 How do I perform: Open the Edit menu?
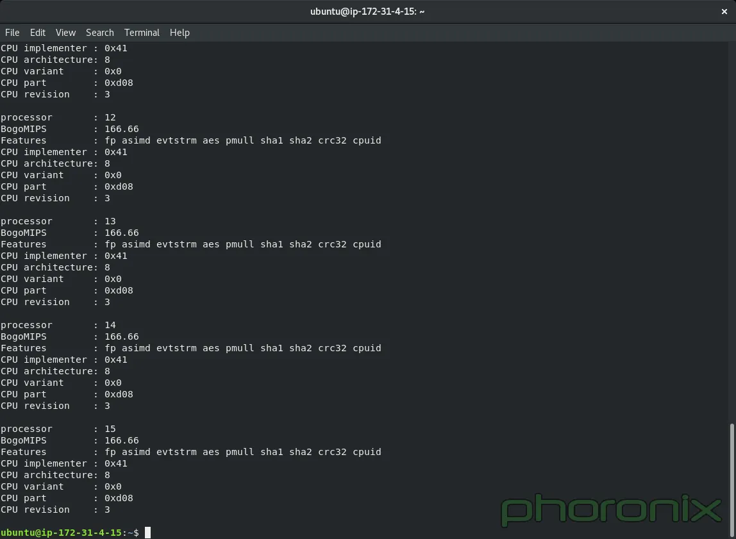coord(37,33)
